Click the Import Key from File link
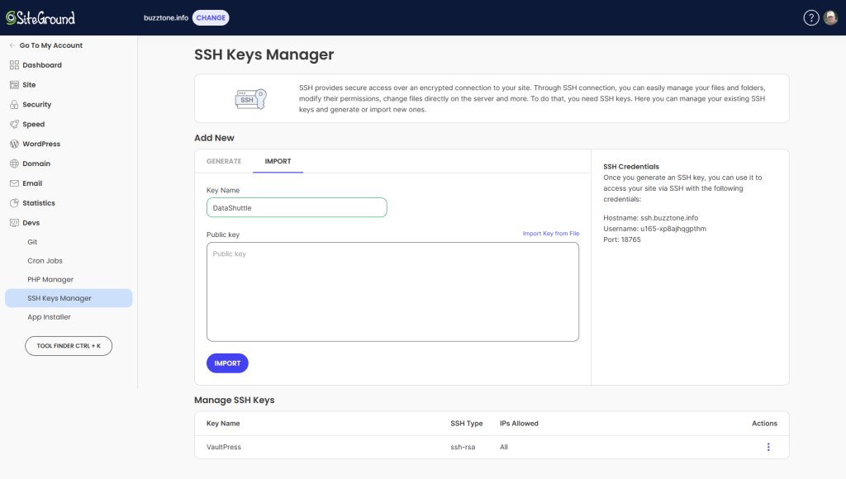The height and width of the screenshot is (479, 846). coord(550,234)
